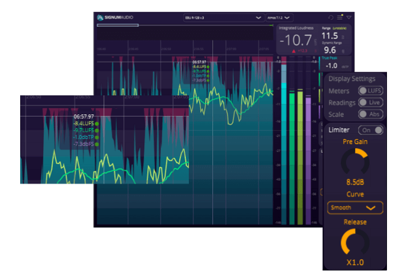Click the dot beside -7.3dbFS reading
Screen dimensions: 410x280
97,144
